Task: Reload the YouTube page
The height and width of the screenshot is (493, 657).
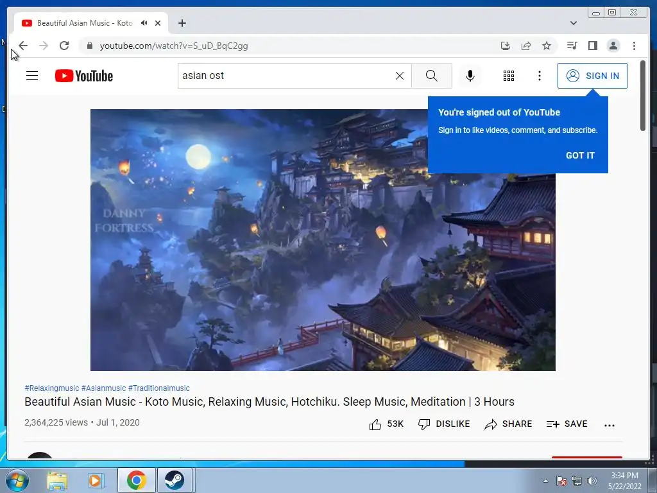Action: [x=64, y=46]
